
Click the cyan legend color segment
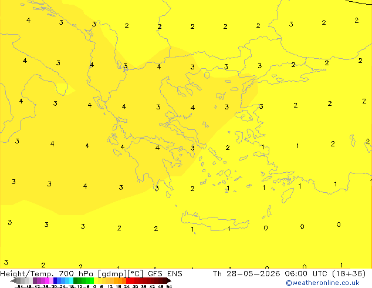pyautogui.click(x=72, y=280)
